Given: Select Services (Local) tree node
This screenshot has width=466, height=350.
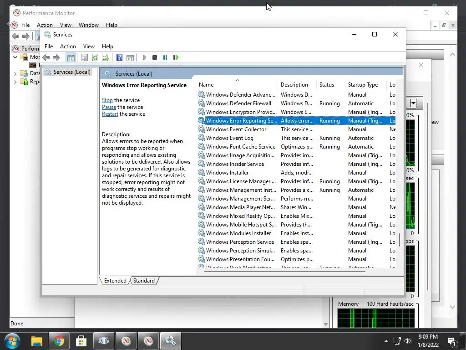Looking at the screenshot, I should [x=68, y=72].
